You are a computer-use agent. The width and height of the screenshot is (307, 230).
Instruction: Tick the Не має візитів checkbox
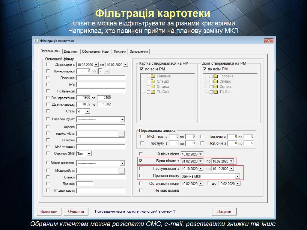coord(141,190)
